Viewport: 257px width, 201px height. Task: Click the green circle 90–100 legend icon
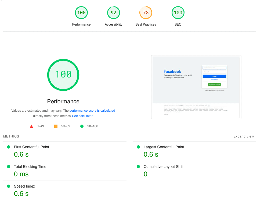(82, 126)
